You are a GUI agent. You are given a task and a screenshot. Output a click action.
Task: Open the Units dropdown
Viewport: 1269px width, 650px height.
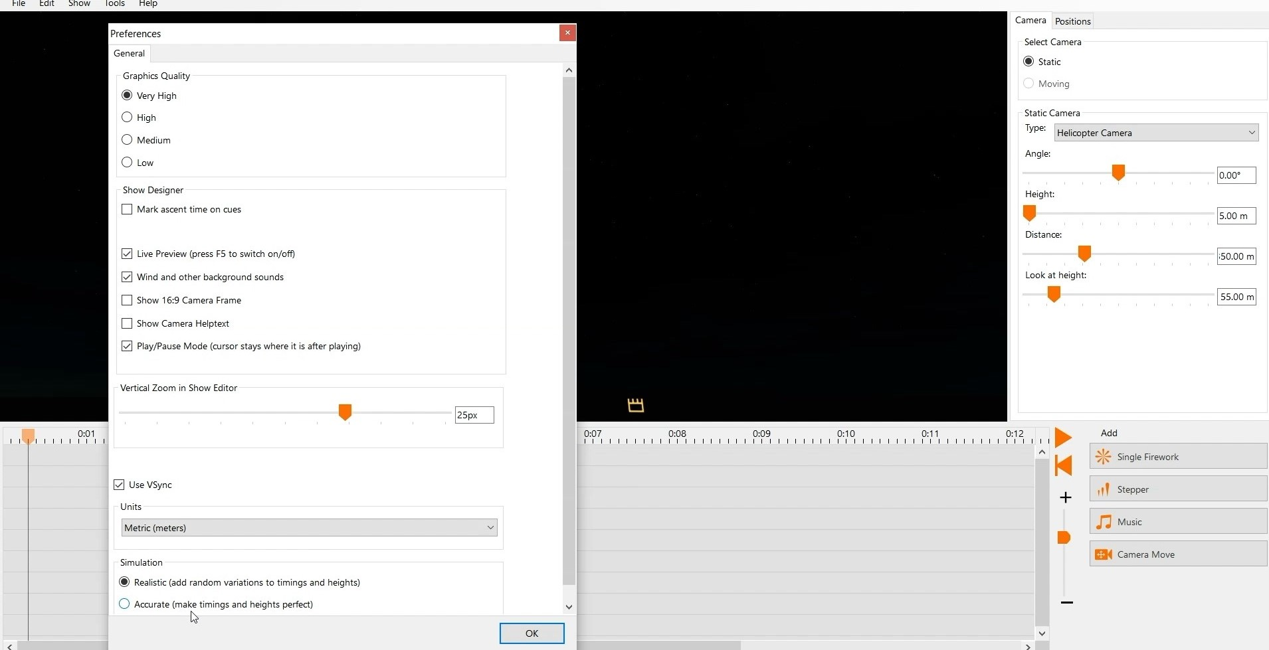coord(310,528)
